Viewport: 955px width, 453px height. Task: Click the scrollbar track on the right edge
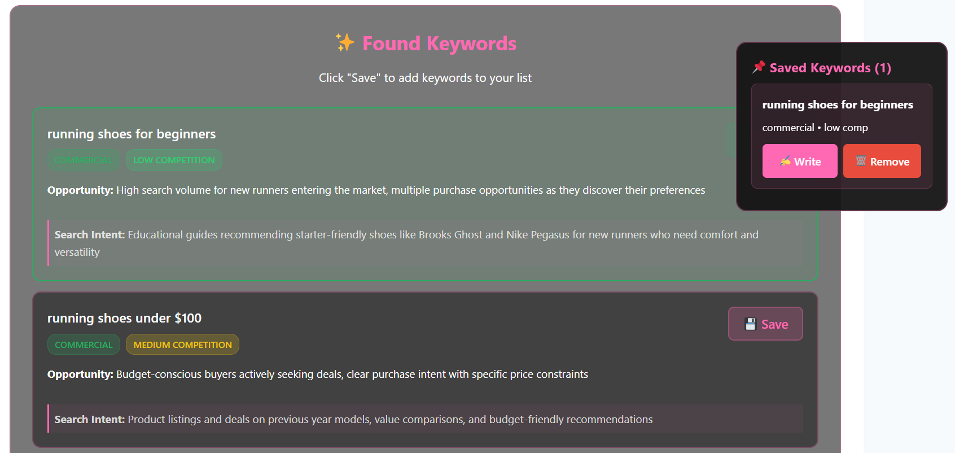point(950,226)
